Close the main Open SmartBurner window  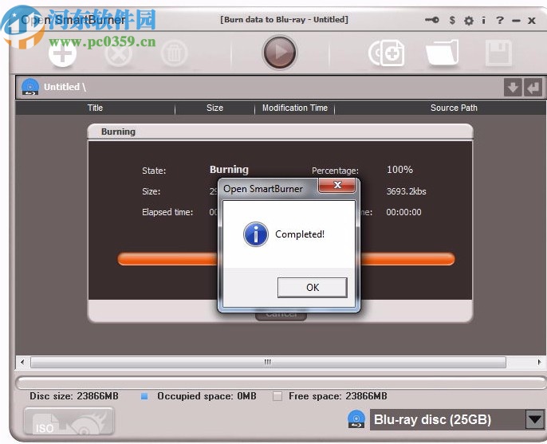click(x=532, y=21)
